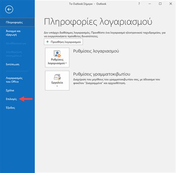The image size is (176, 173).
Task: Close the Outlook window
Action: (171, 4)
